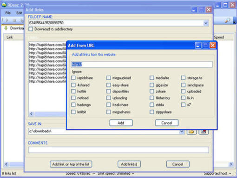Click the Folder Name text field
237x178 pixels.
pos(116,23)
